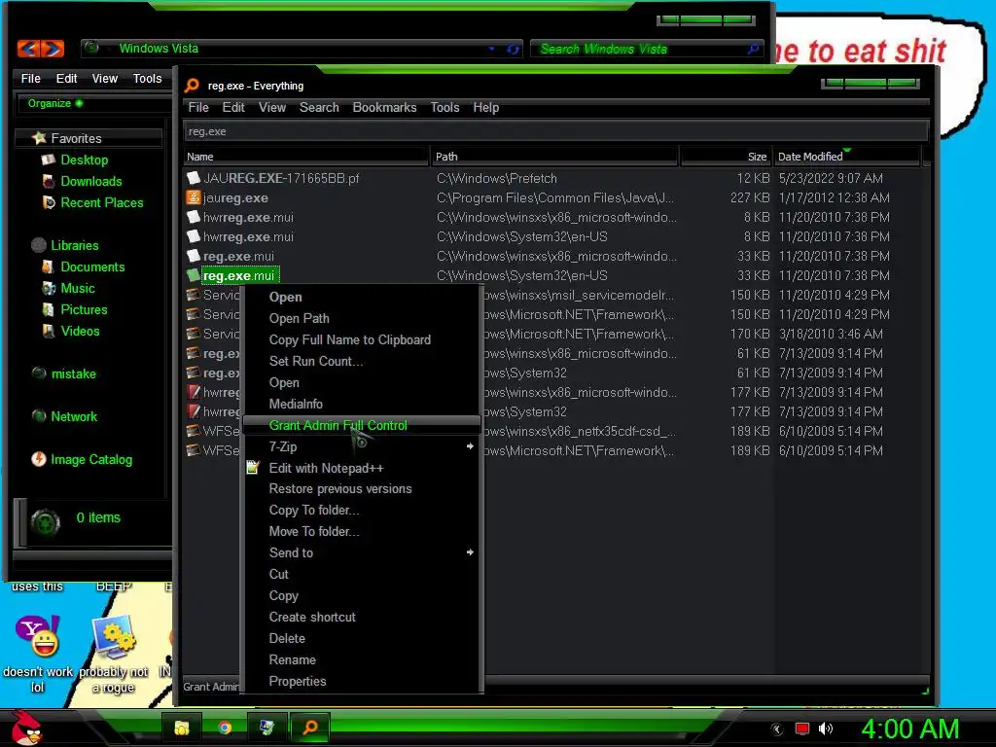Click the reg.exe search box in Everything
The width and height of the screenshot is (996, 747).
pos(555,131)
